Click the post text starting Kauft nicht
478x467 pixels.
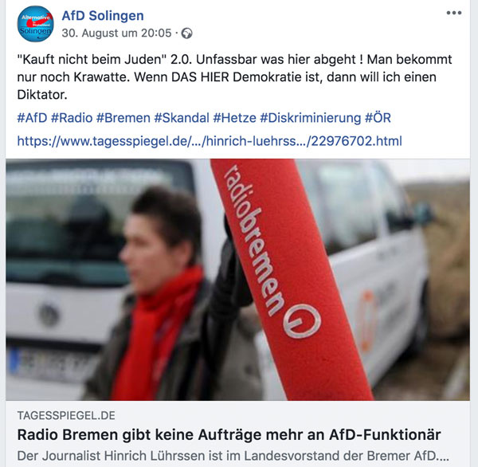pyautogui.click(x=234, y=77)
